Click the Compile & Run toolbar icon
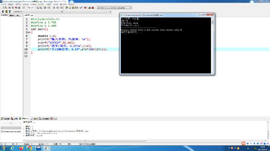This screenshot has height=151, width=270. [x=73, y=8]
